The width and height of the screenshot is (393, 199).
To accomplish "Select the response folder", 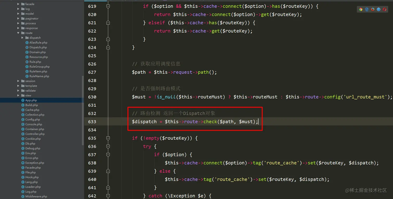I will 31,28.
